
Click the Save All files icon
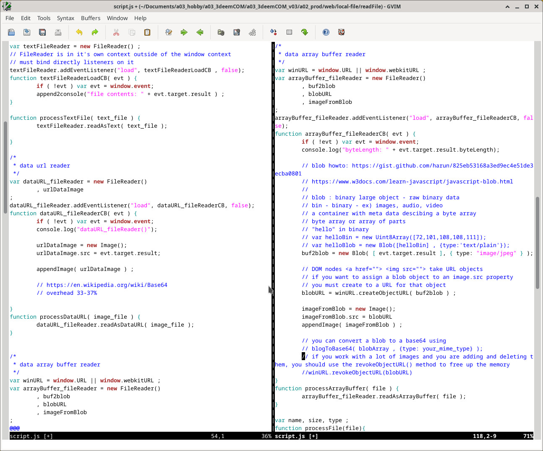42,32
